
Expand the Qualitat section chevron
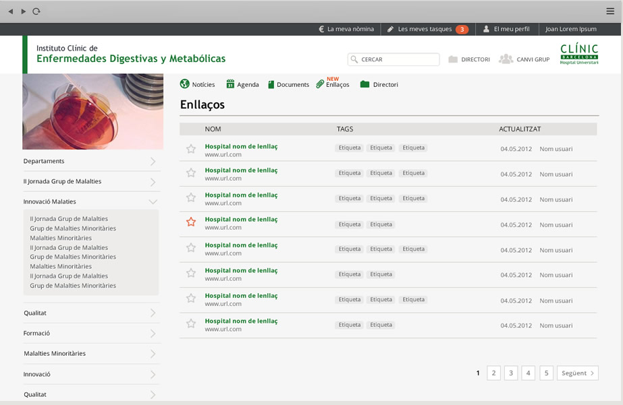tap(154, 313)
